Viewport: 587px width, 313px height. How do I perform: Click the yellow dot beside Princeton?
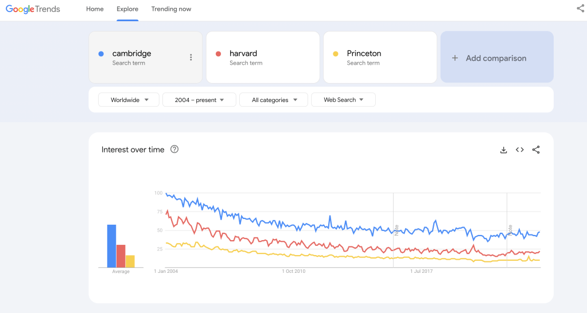336,54
